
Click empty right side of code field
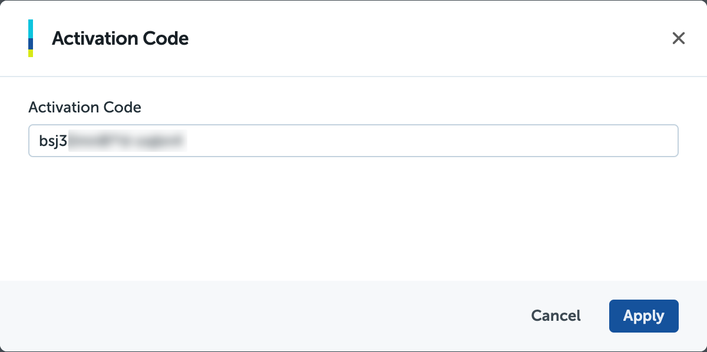[x=471, y=141]
